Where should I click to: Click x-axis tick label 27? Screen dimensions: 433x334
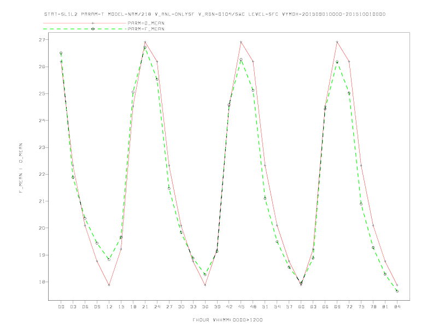coord(169,307)
